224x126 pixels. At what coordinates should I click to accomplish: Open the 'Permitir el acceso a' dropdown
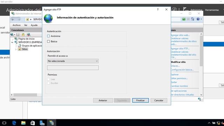point(73,61)
